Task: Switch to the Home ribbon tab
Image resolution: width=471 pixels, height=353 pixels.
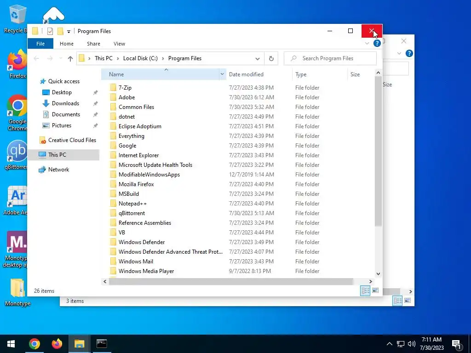Action: pyautogui.click(x=66, y=44)
